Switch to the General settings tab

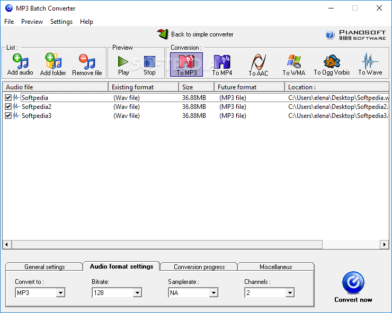[44, 267]
